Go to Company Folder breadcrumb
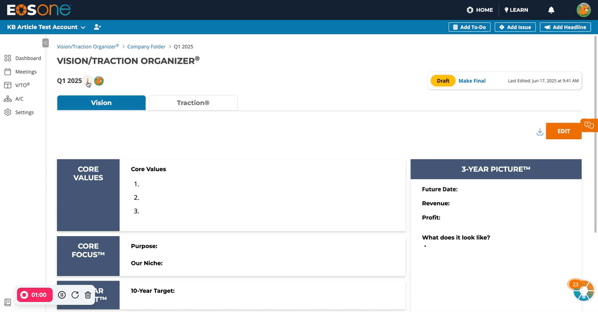This screenshot has height=312, width=598. coord(146,47)
